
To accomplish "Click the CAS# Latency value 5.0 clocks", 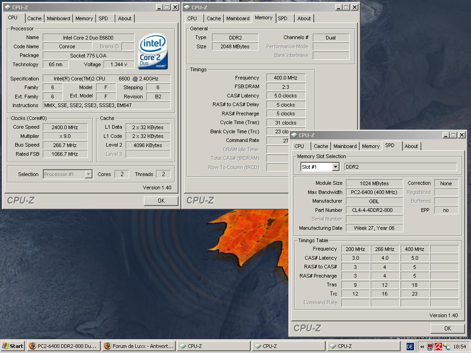I will (x=286, y=96).
